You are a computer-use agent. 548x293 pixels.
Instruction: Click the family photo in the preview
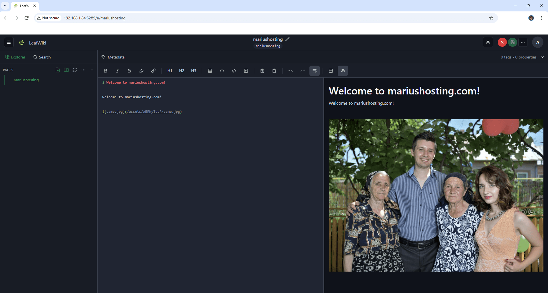click(436, 195)
